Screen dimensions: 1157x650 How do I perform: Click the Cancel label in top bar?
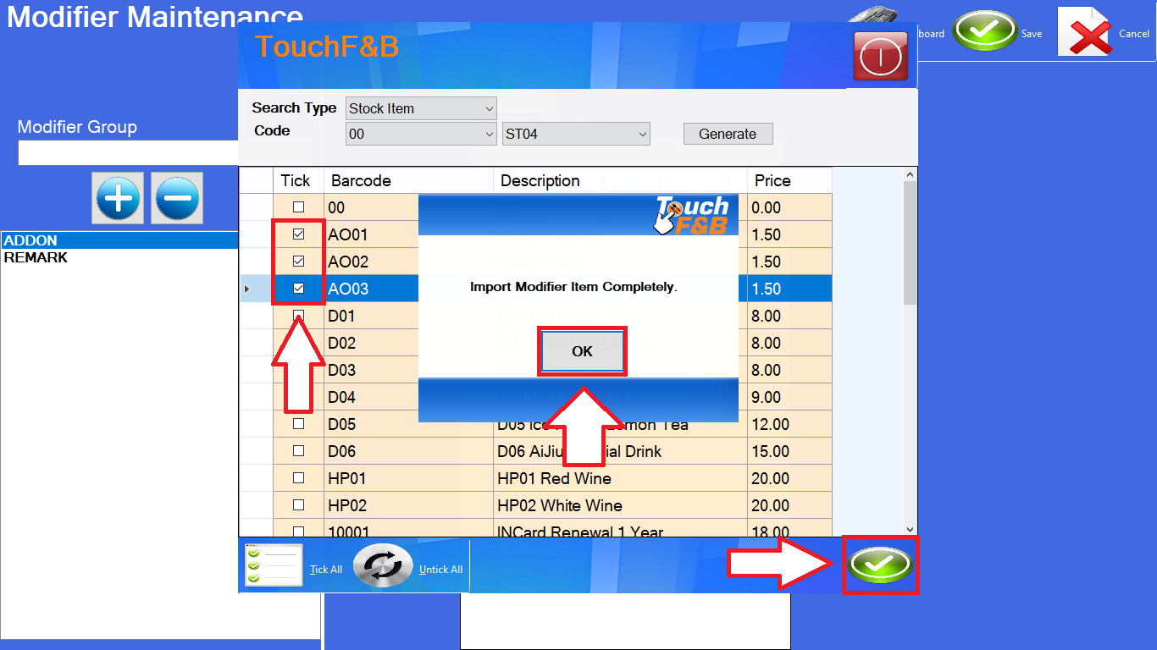(x=1134, y=34)
